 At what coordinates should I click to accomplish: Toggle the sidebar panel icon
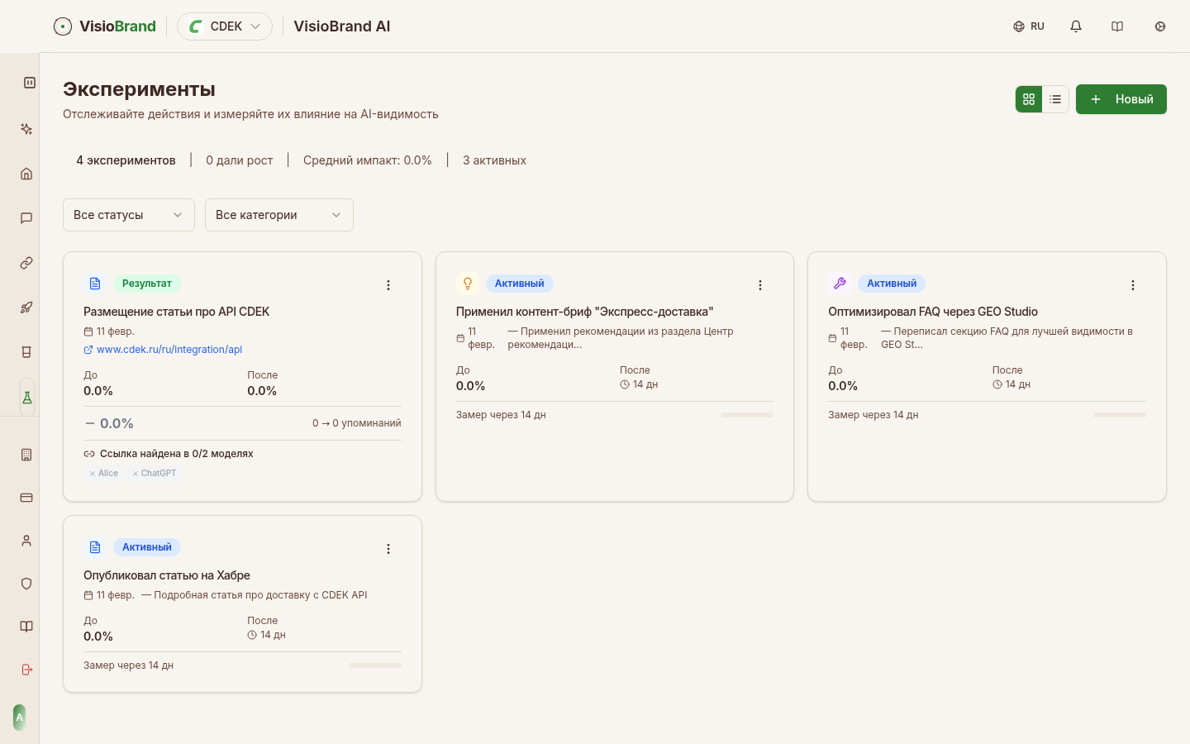point(30,83)
